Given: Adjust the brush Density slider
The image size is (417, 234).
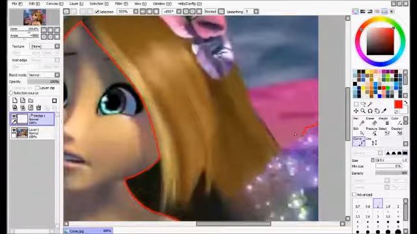Looking at the screenshot, I should tap(391, 173).
